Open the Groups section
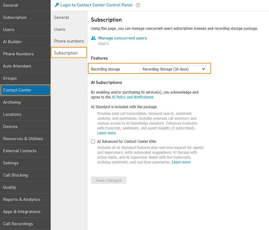This screenshot has height=230, width=269. 25,78
